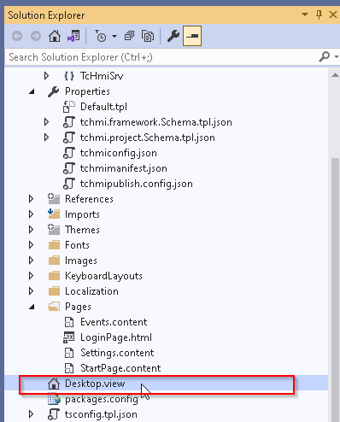Switch between solutions and folder views
This screenshot has height=422, width=340.
click(73, 36)
